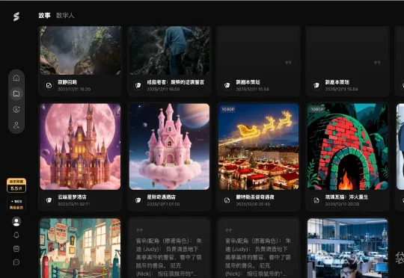Click the calendar icon below the bell

tap(16, 249)
